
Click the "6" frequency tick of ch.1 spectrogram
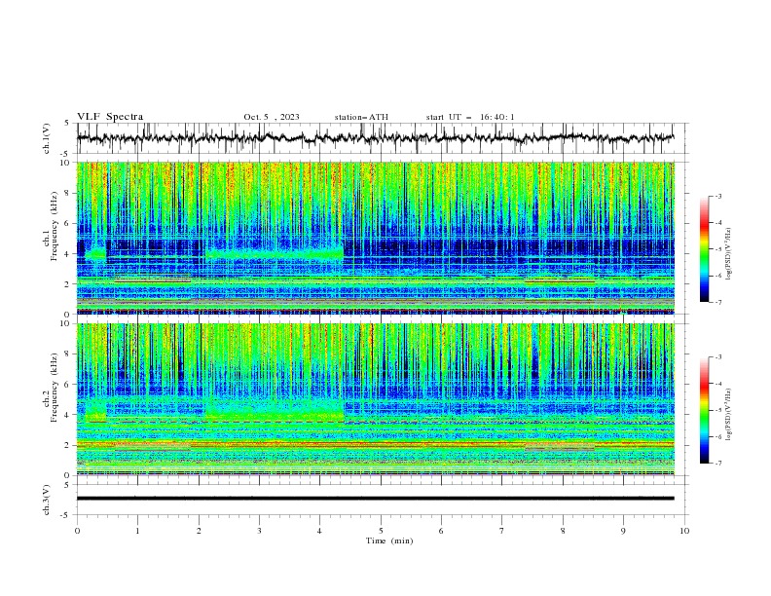69,223
